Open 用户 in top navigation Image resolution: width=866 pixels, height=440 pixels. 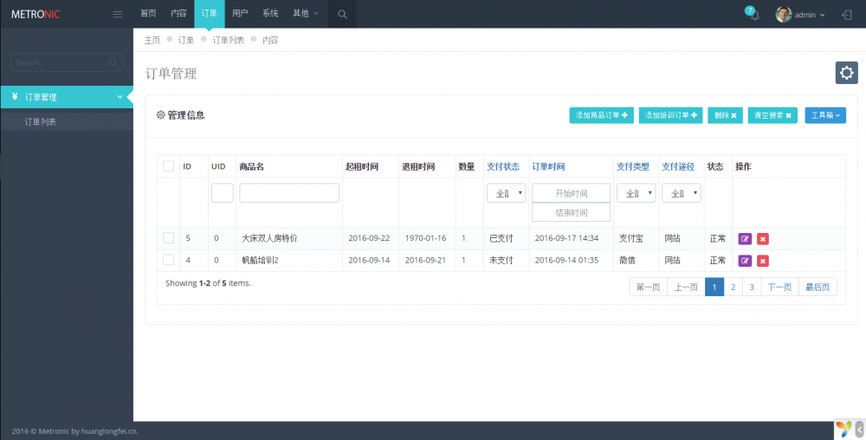click(240, 14)
